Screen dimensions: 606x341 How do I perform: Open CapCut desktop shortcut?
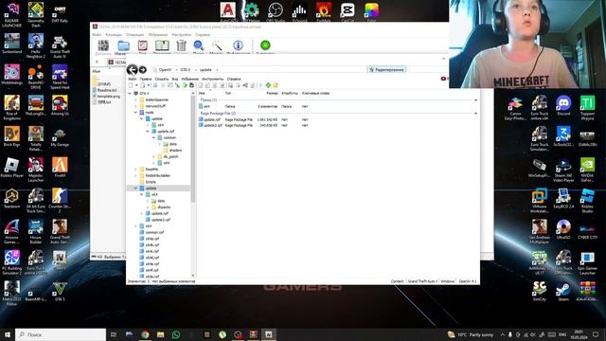point(348,11)
